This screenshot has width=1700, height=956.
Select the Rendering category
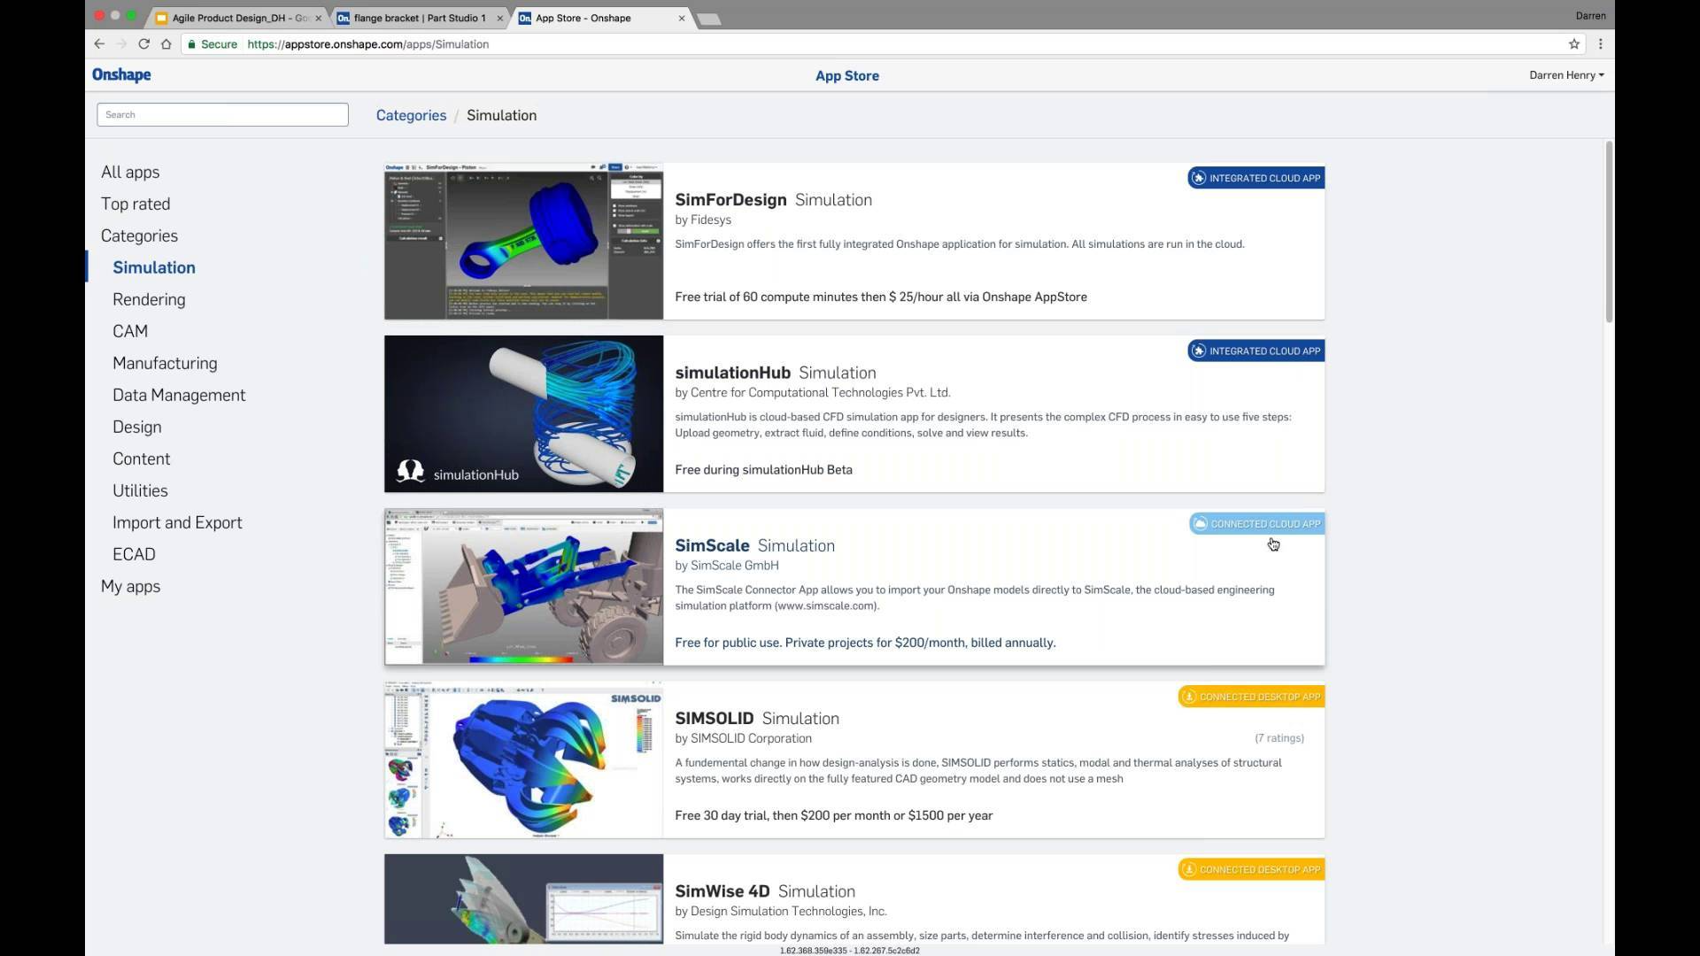coord(149,300)
